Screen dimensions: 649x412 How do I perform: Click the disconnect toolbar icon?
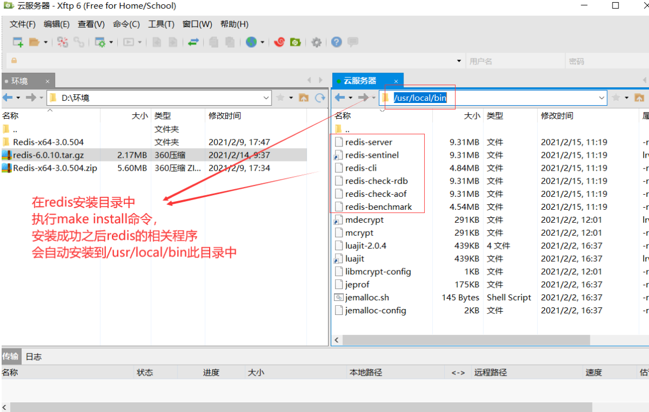(62, 42)
